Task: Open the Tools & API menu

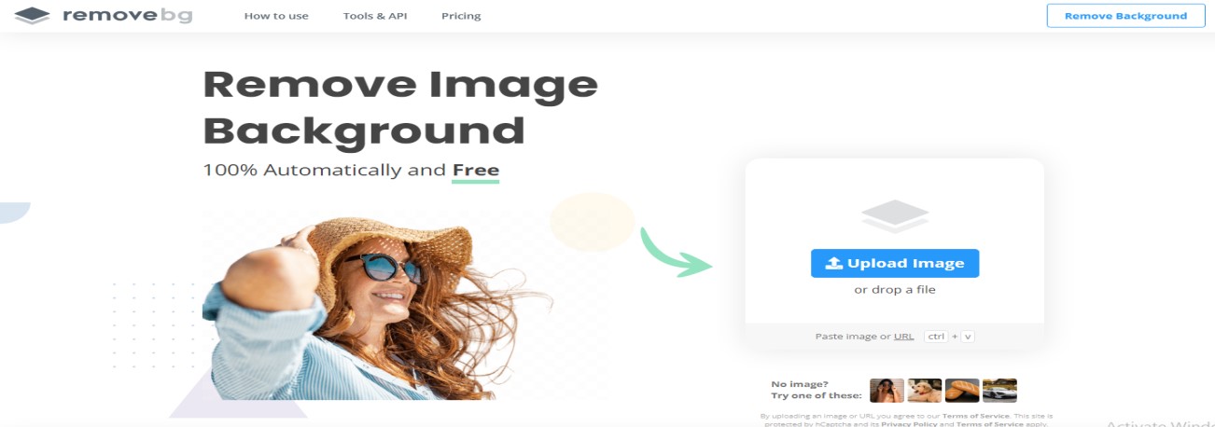Action: click(375, 16)
